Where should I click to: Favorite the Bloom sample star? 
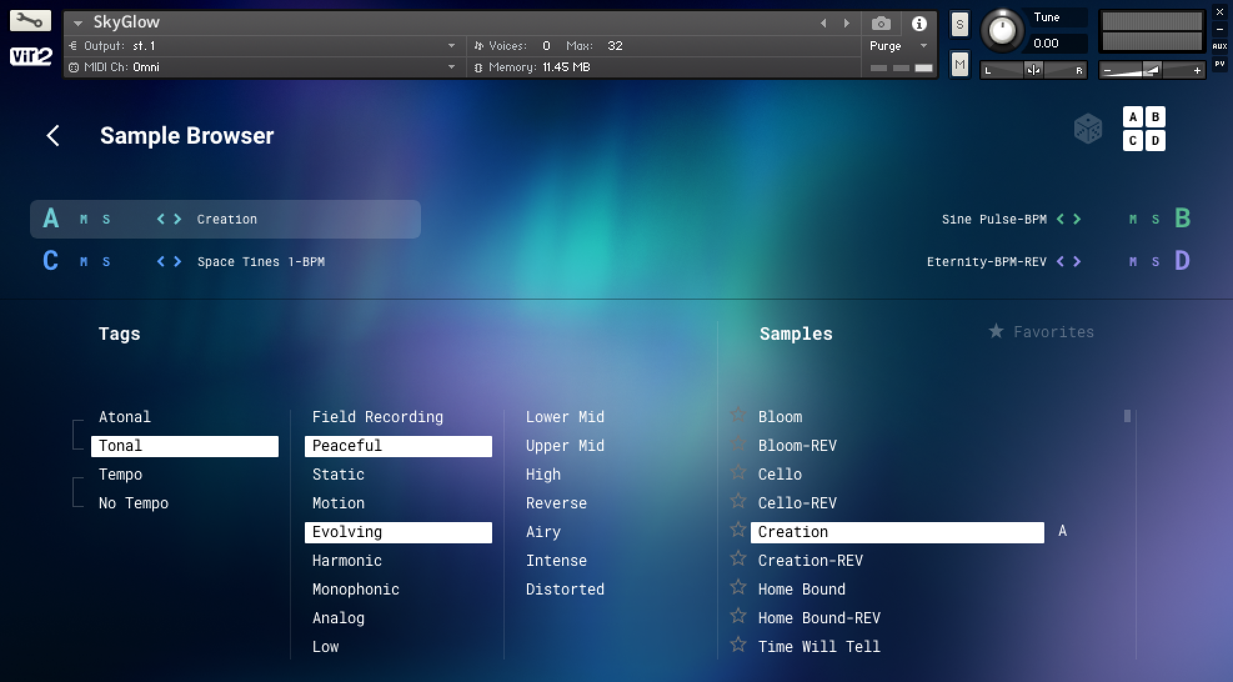pos(738,415)
